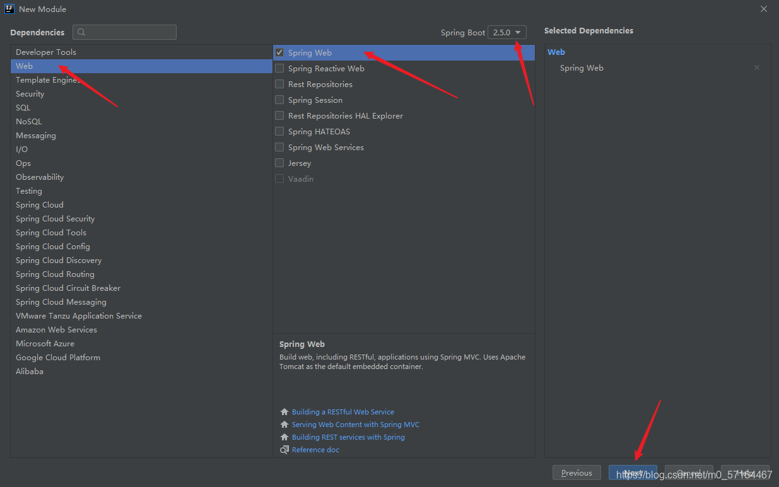This screenshot has height=487, width=779.
Task: Open Amazon Web Services category
Action: click(141, 329)
